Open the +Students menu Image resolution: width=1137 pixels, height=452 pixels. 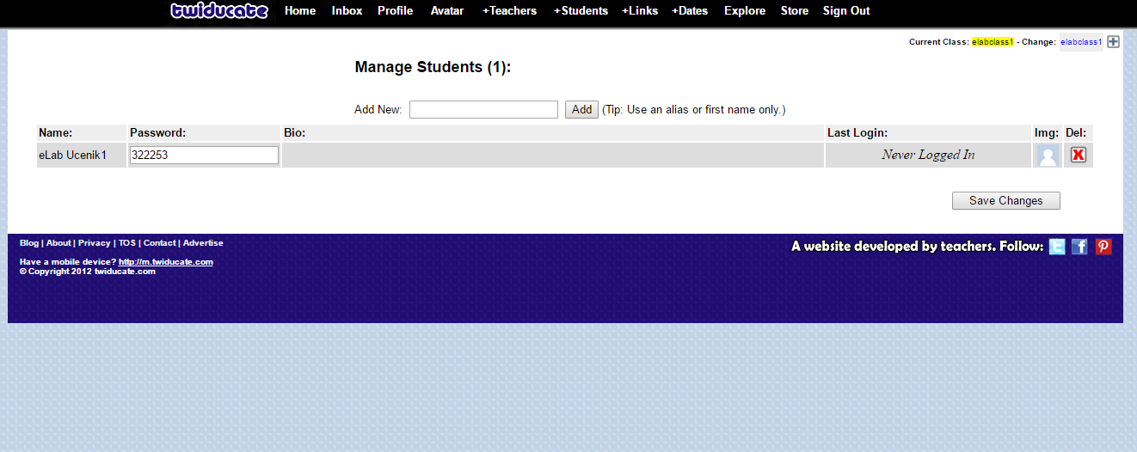(581, 11)
